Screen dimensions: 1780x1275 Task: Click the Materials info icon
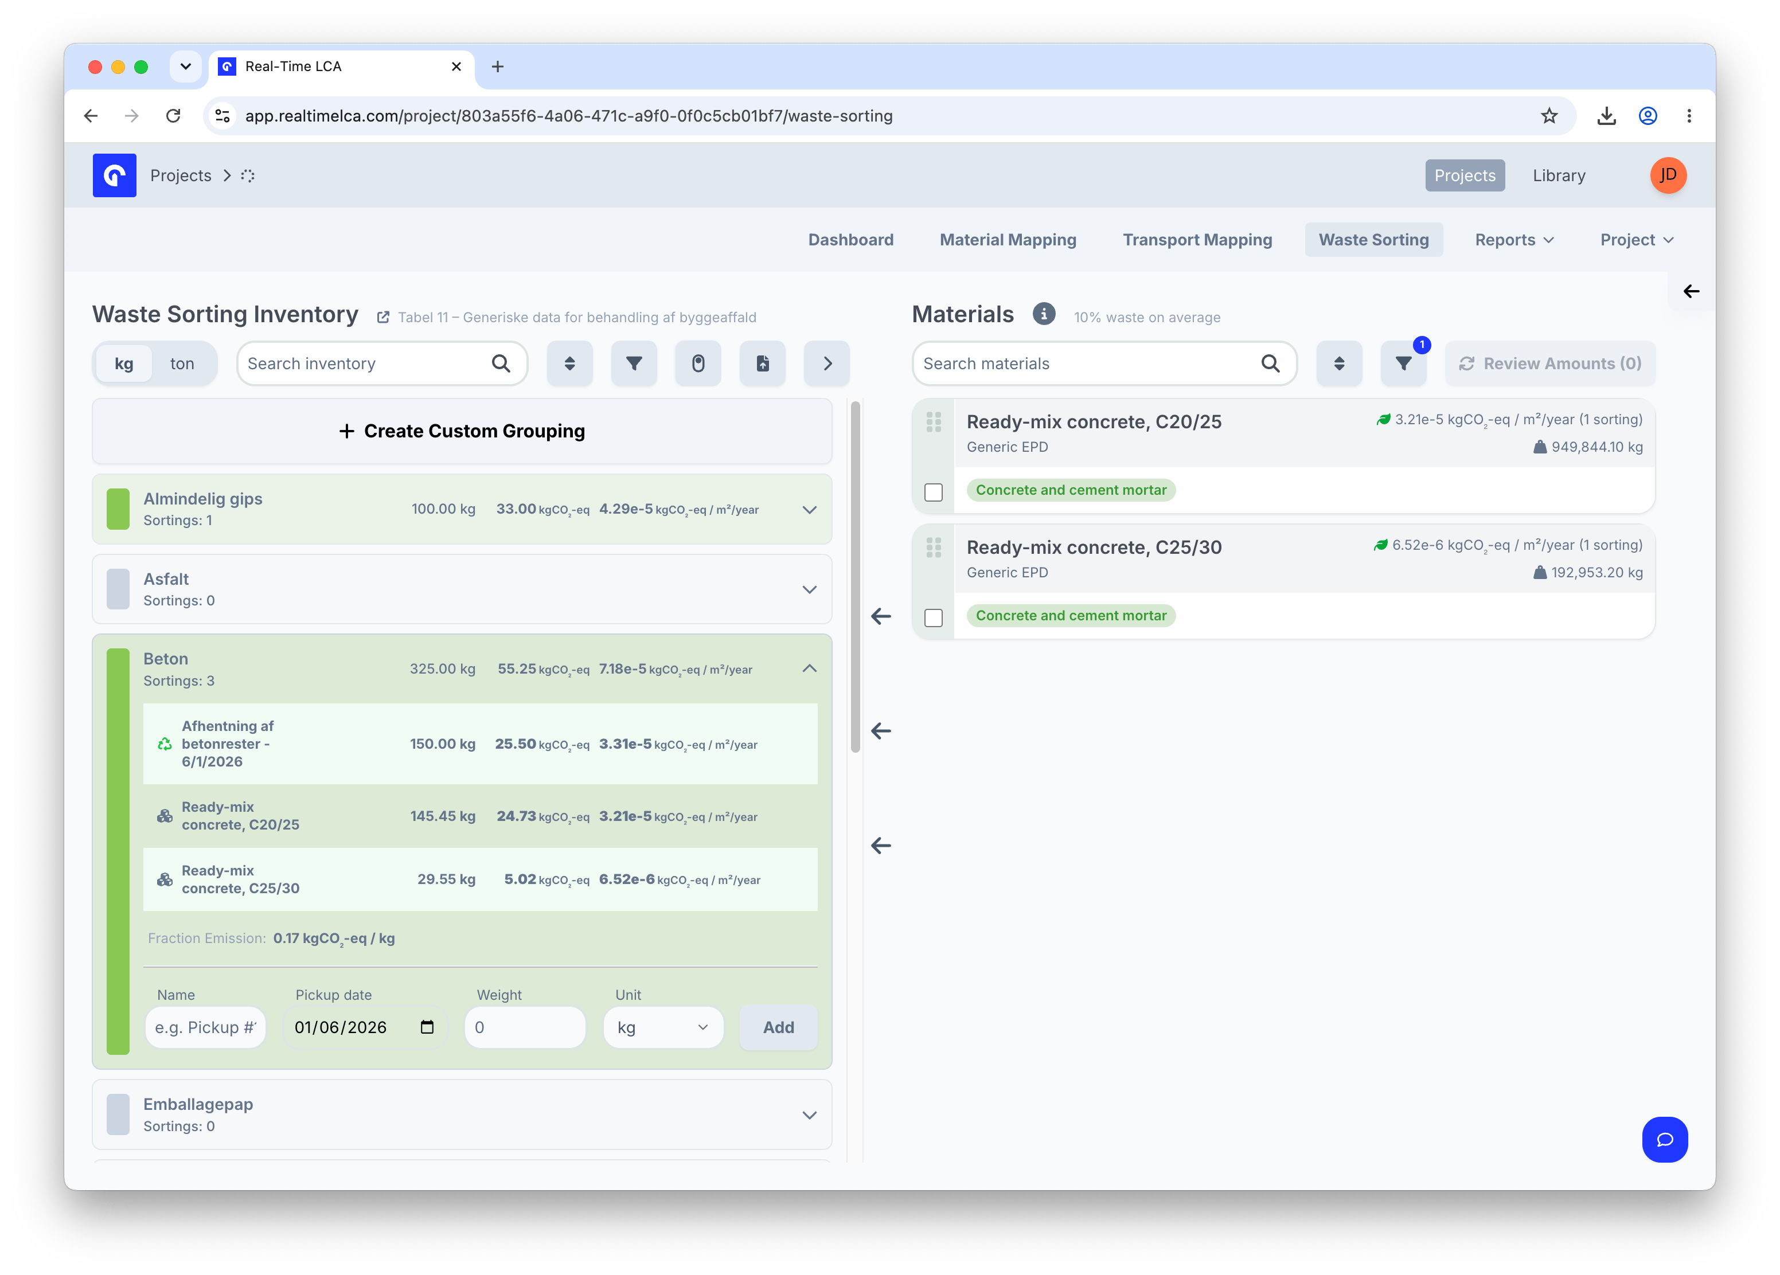pos(1043,314)
